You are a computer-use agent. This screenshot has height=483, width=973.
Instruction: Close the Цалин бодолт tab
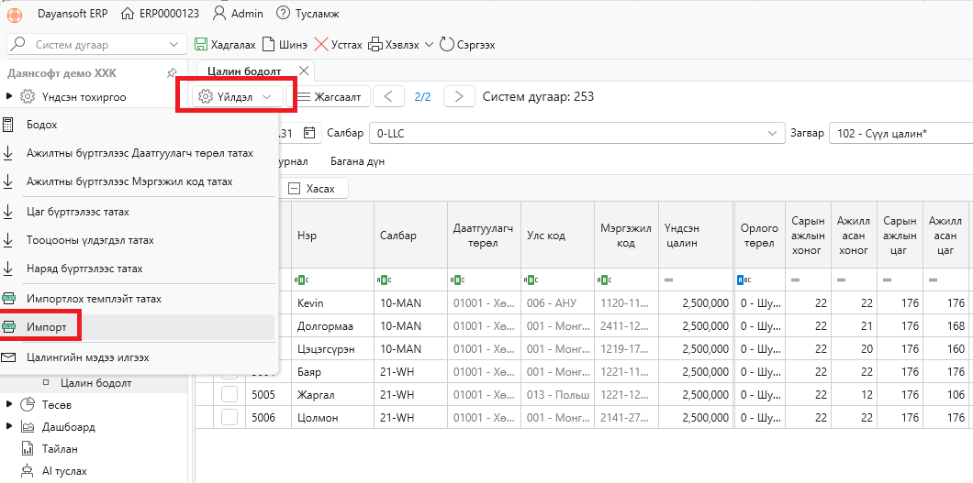tap(304, 70)
